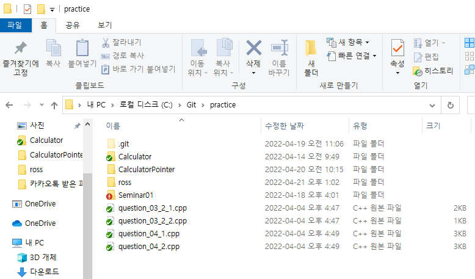The width and height of the screenshot is (475, 279).
Task: Click the New Folder (새 폴더) icon
Action: [311, 48]
